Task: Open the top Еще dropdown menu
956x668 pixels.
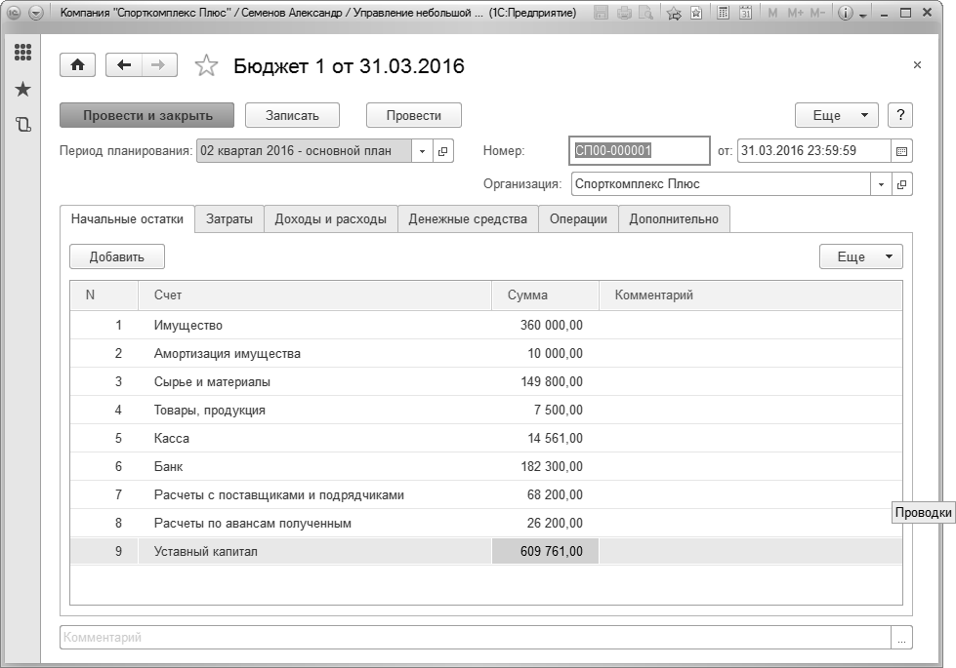Action: [837, 115]
